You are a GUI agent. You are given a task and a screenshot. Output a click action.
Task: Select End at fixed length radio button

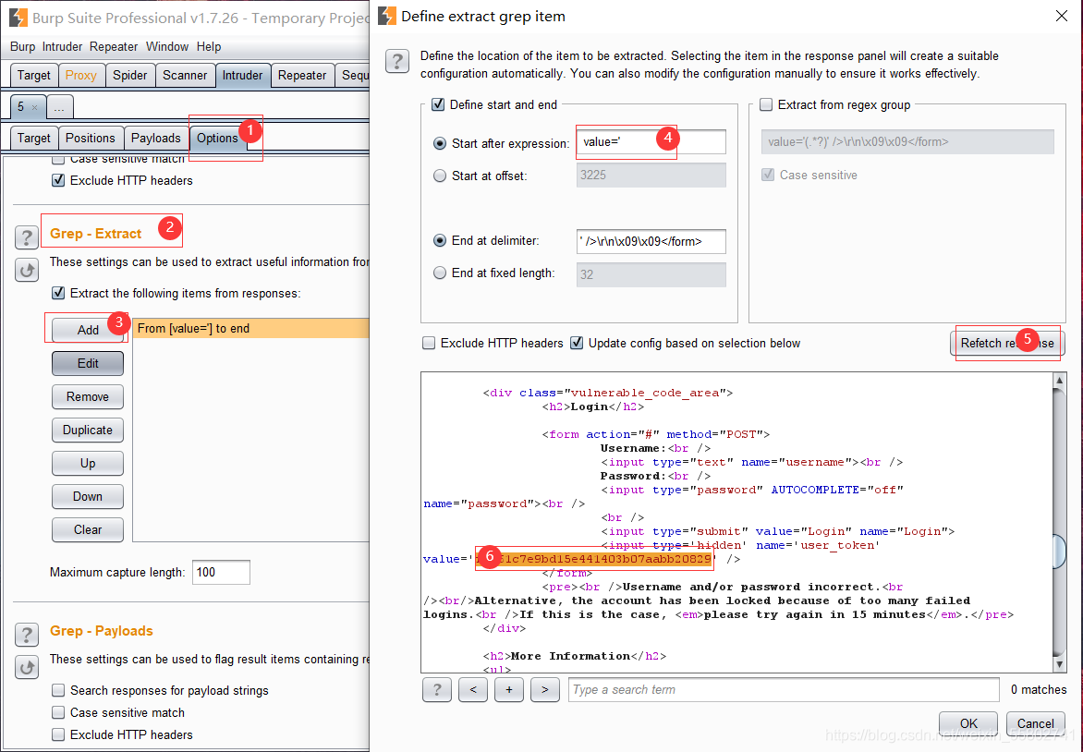pyautogui.click(x=439, y=273)
